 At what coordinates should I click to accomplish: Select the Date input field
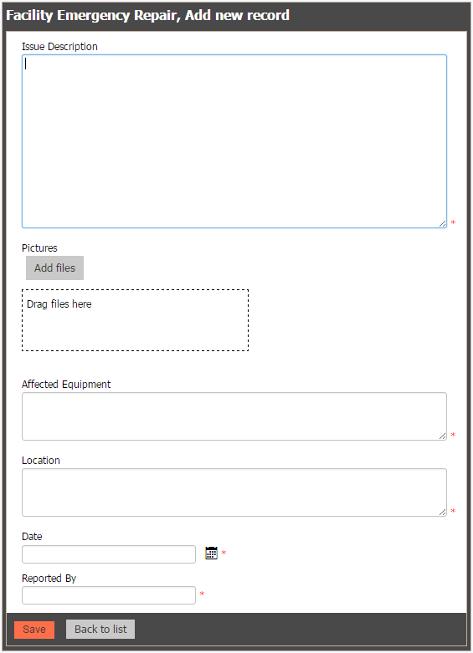(109, 554)
